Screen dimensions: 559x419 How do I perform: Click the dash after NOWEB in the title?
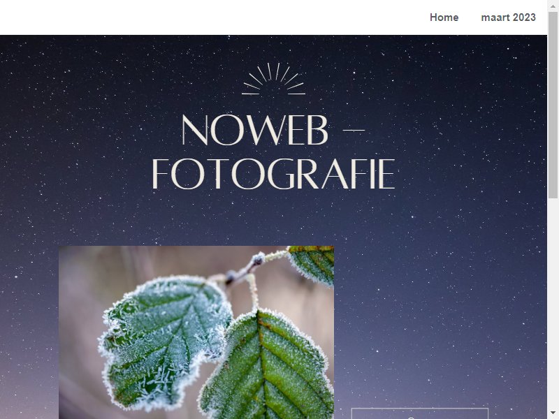coord(354,131)
